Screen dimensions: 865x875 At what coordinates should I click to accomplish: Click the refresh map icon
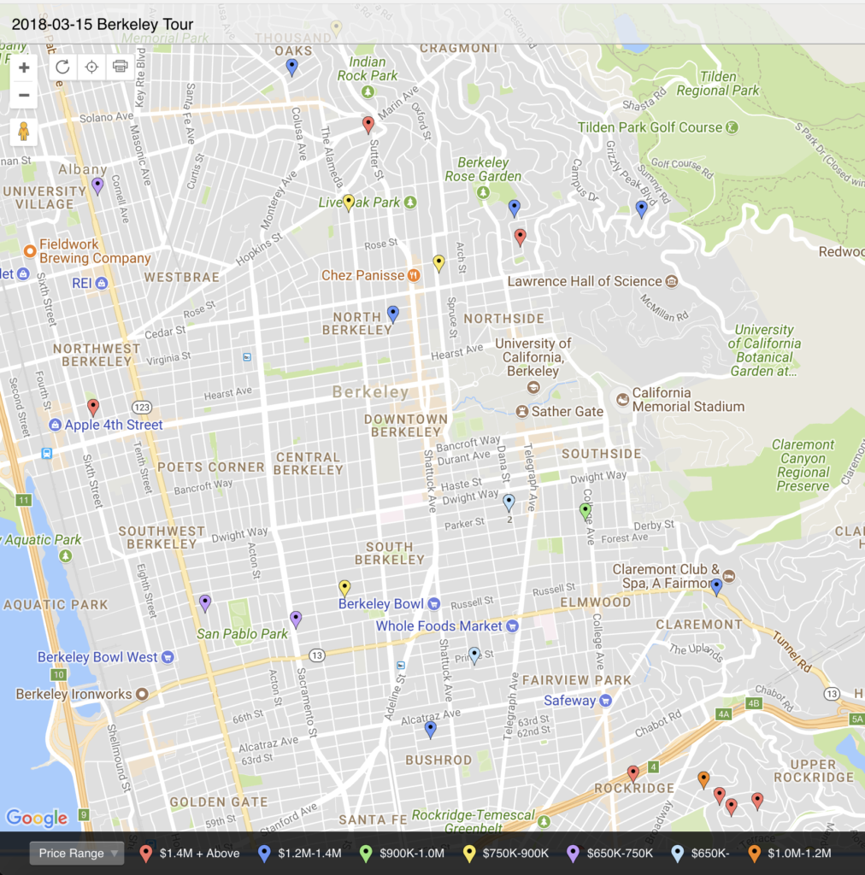point(62,67)
